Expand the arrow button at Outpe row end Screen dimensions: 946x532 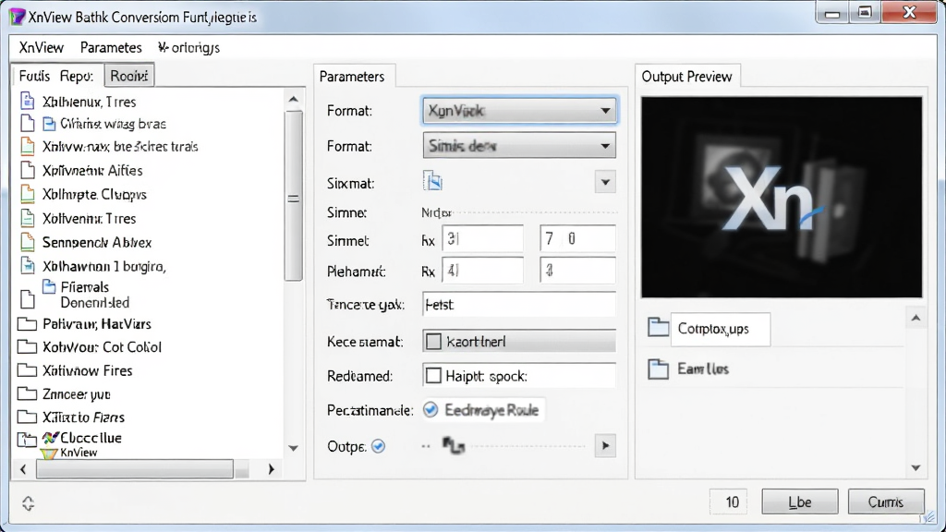[x=605, y=446]
